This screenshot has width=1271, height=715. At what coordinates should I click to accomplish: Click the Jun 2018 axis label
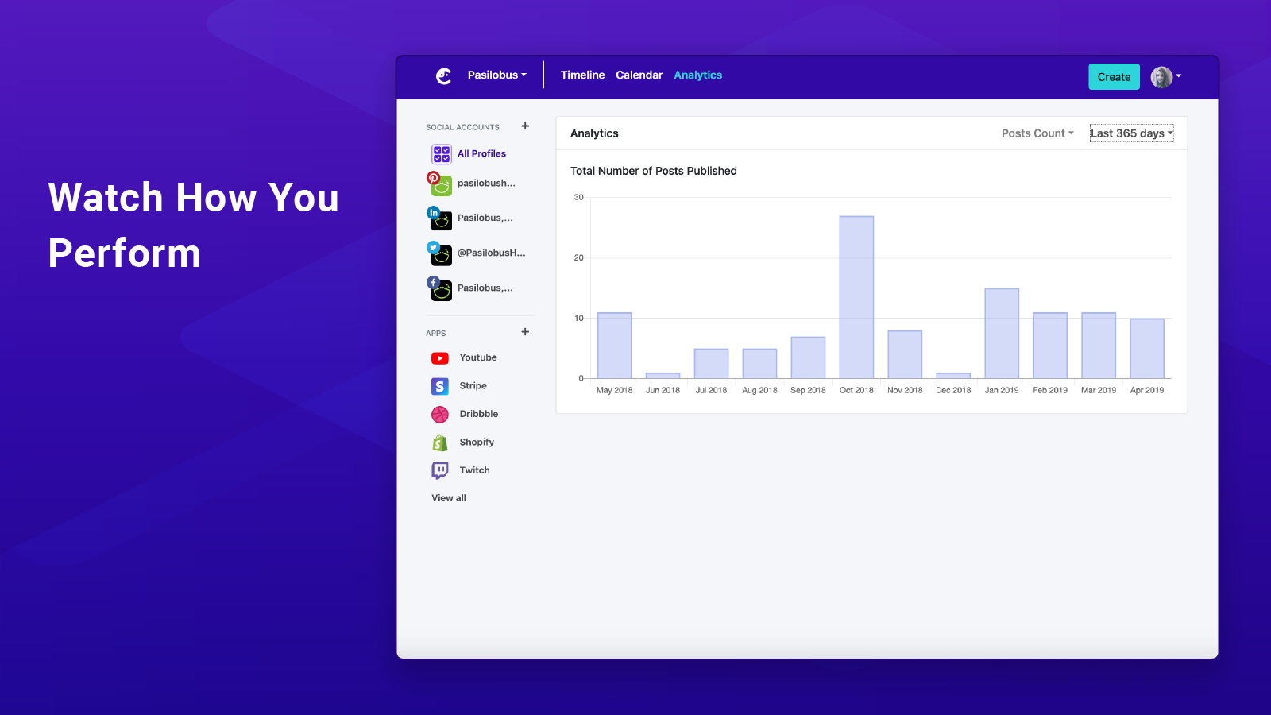663,390
